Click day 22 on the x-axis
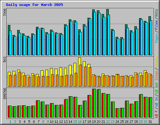The width and height of the screenshot is (160, 125). [108, 122]
